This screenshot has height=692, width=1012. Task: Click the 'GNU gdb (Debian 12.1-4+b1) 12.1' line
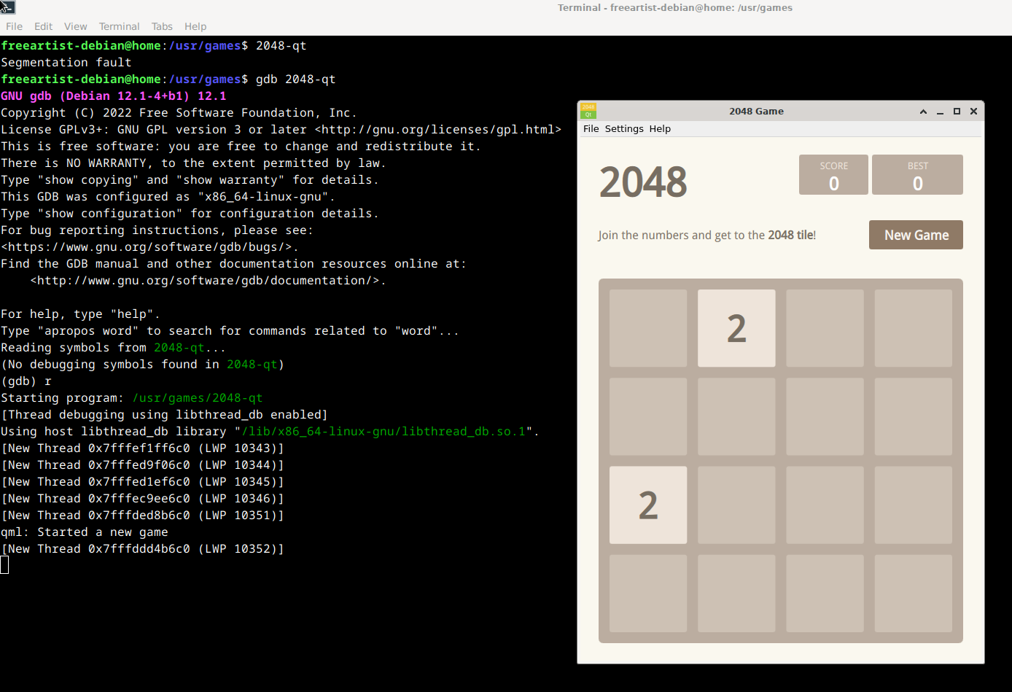click(114, 96)
